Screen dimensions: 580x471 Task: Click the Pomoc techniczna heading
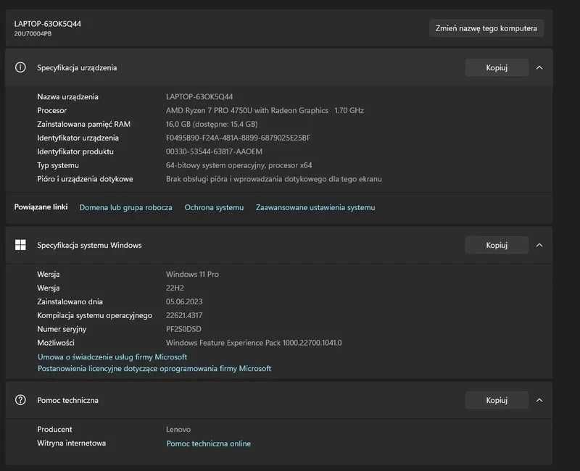[67, 400]
